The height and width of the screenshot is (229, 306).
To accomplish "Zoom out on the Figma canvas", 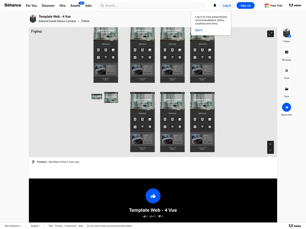I will [x=270, y=151].
